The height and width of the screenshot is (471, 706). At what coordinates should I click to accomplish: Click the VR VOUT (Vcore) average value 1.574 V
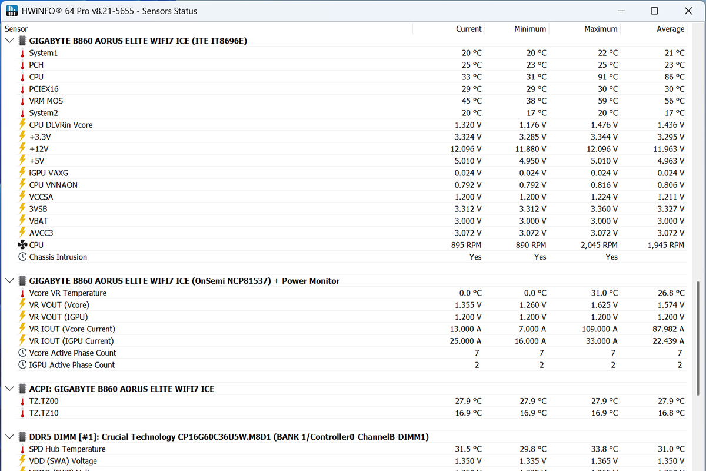click(x=671, y=305)
